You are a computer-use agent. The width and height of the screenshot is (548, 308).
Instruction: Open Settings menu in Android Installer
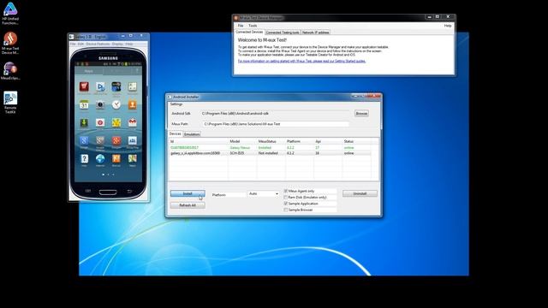(x=176, y=104)
